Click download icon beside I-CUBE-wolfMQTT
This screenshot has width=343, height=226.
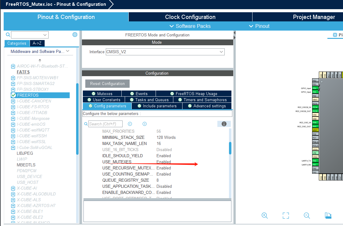(13, 130)
